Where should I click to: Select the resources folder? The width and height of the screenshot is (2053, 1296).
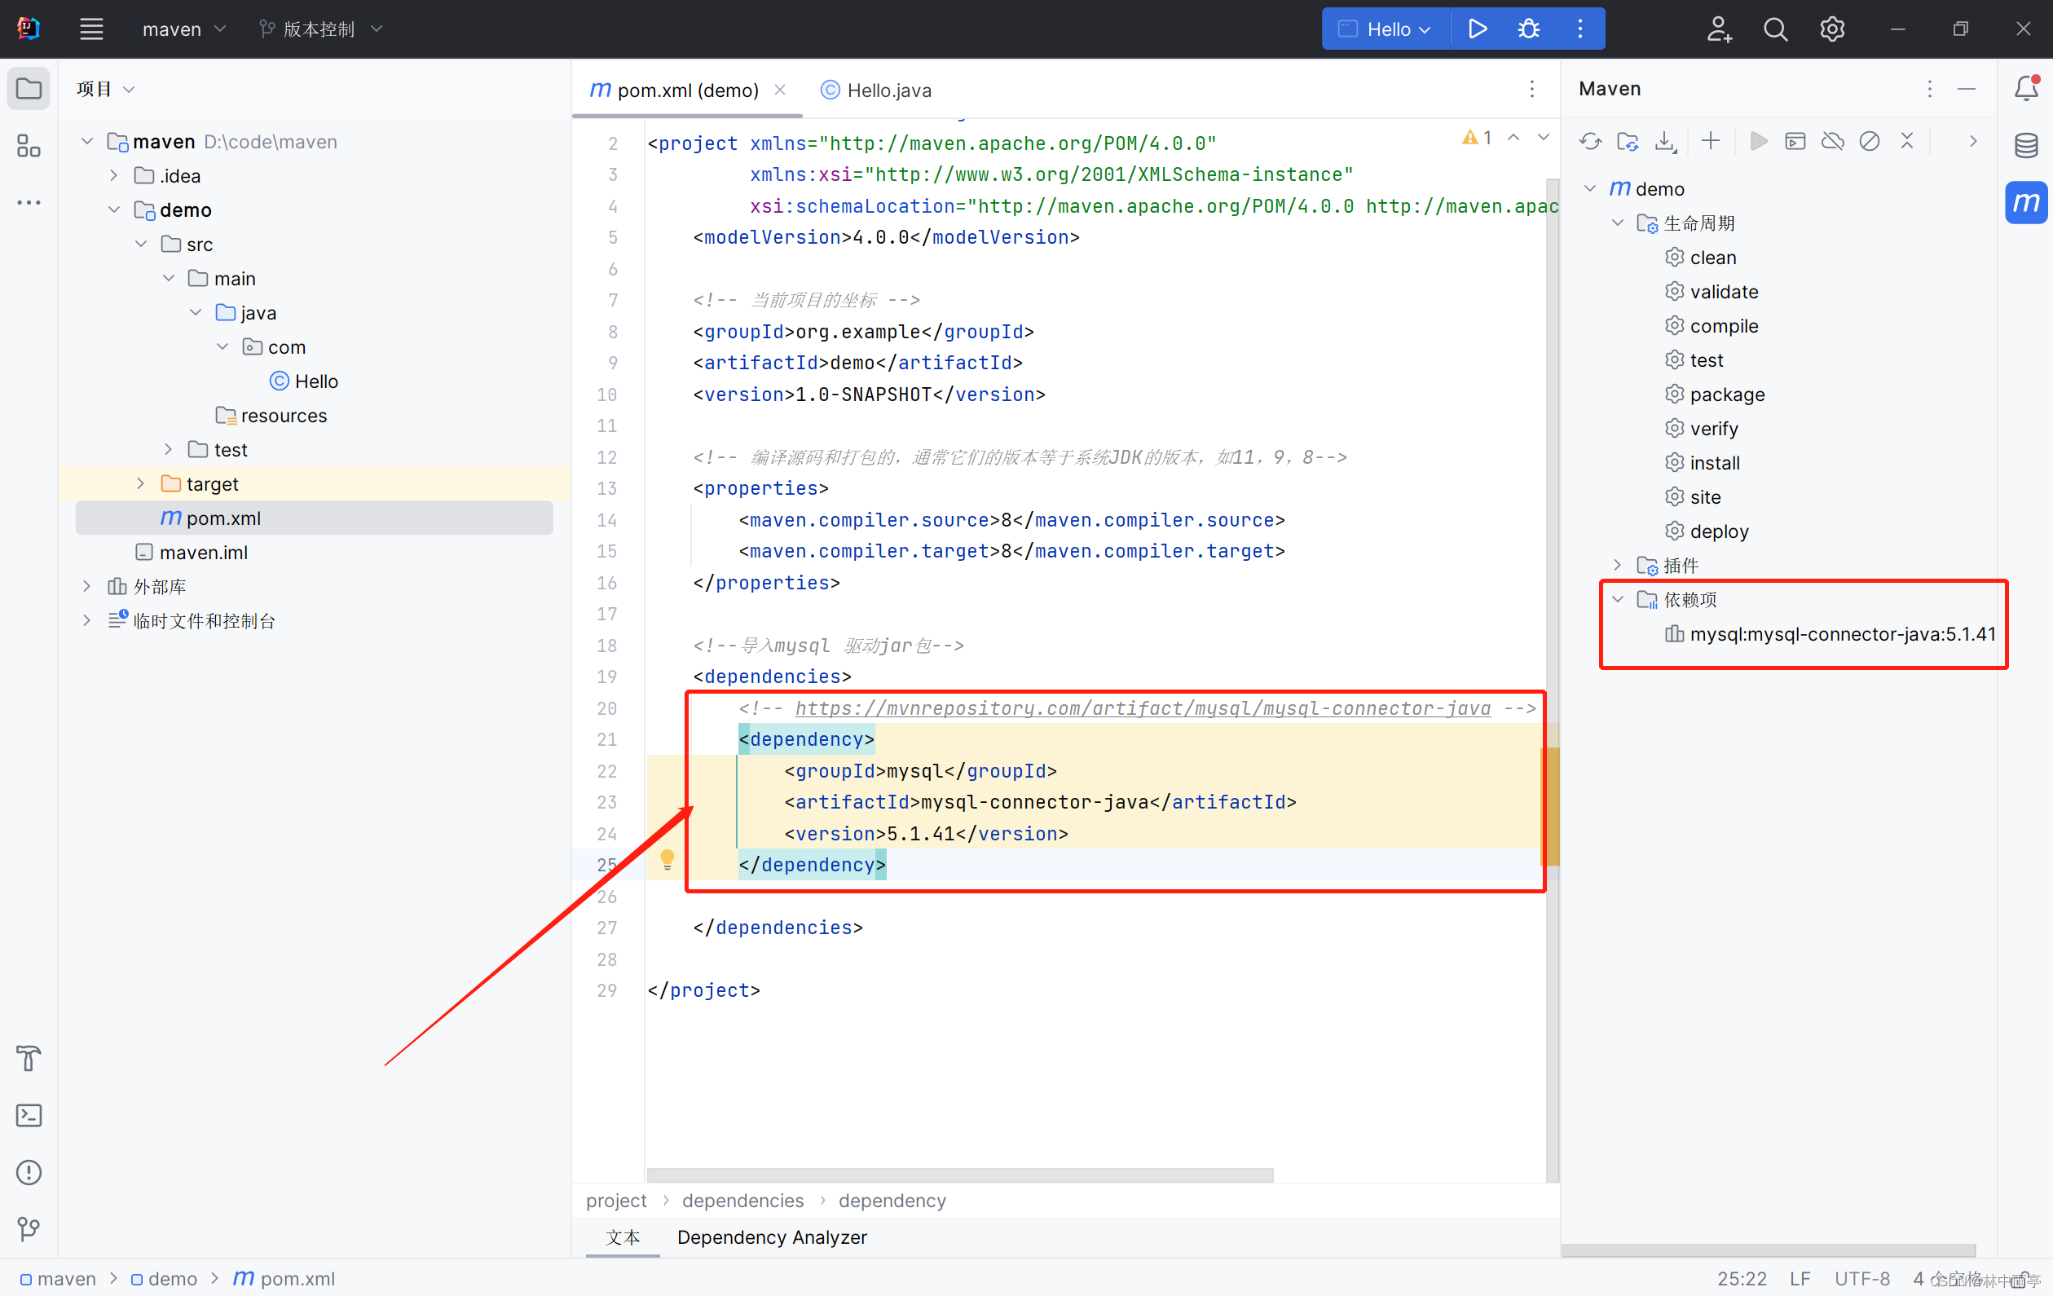click(272, 415)
